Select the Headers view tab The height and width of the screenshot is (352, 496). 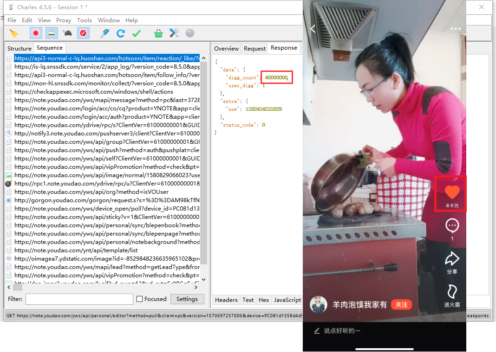click(226, 300)
